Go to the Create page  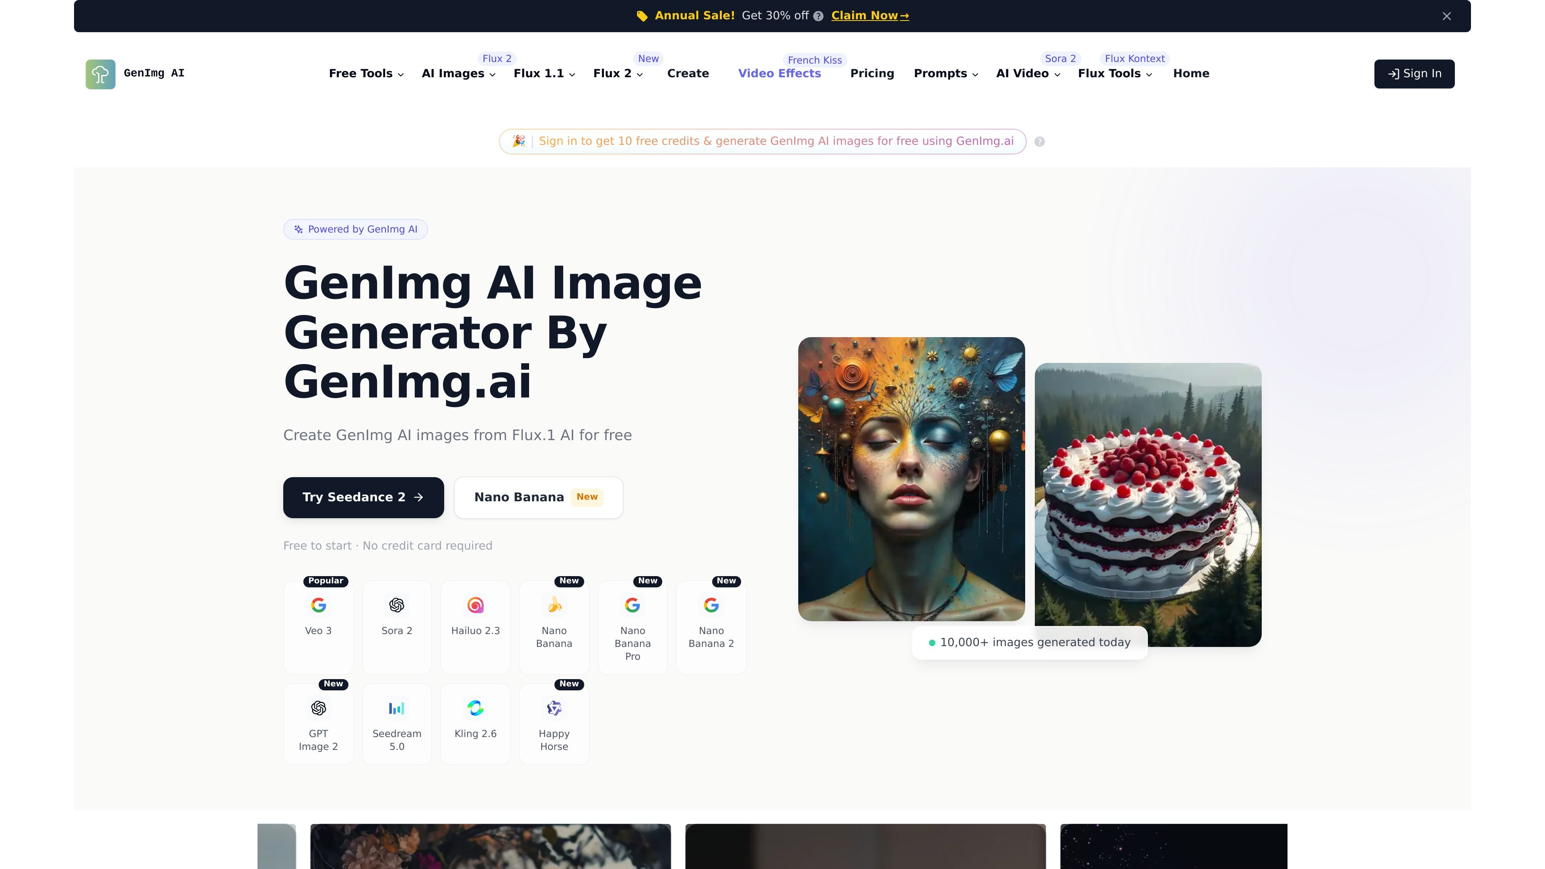[x=688, y=74]
